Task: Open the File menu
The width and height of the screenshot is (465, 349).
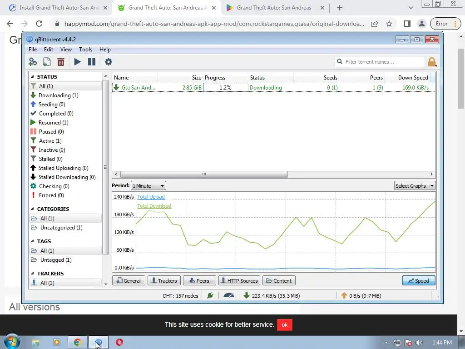Action: [33, 50]
